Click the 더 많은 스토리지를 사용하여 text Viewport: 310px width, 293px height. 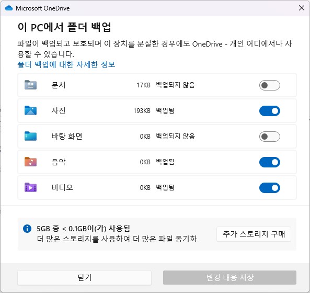point(84,239)
